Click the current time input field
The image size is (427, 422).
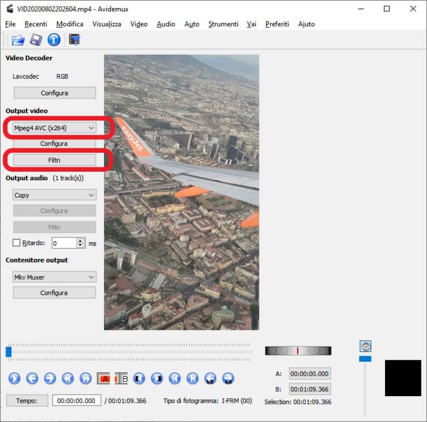click(76, 400)
